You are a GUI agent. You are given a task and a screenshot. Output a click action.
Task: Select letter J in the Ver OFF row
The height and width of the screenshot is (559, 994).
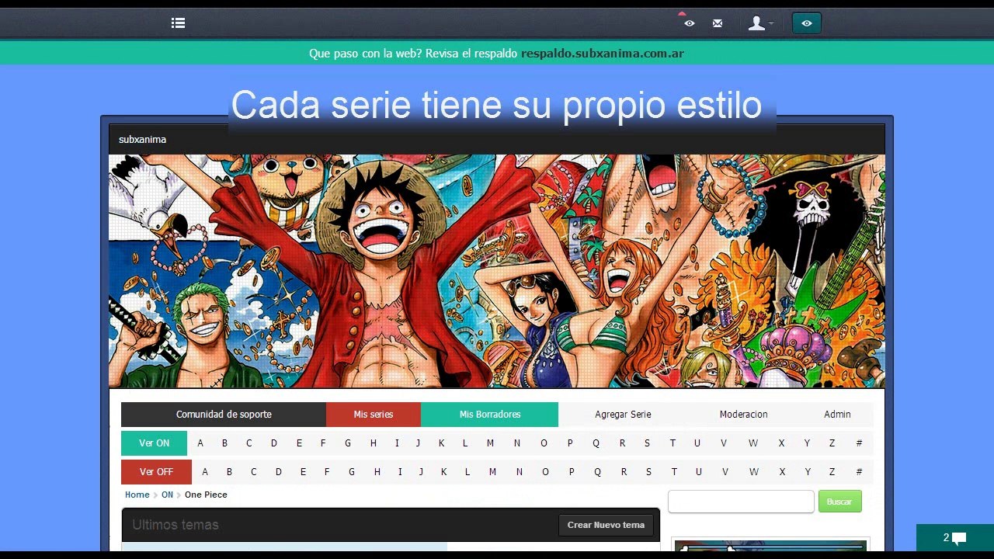pyautogui.click(x=421, y=472)
